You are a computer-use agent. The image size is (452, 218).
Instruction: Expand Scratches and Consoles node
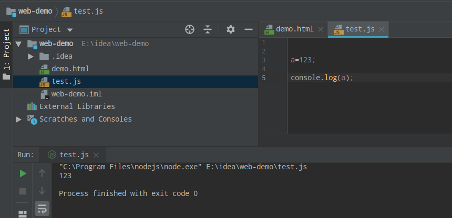point(18,119)
